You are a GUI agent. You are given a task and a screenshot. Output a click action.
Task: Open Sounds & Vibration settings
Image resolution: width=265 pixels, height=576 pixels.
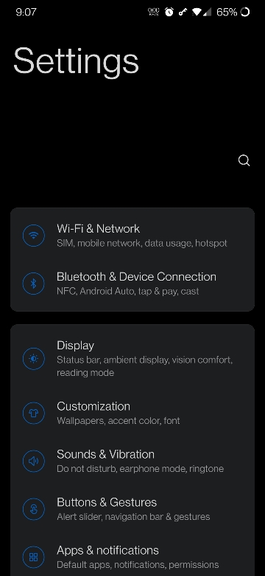point(132,461)
